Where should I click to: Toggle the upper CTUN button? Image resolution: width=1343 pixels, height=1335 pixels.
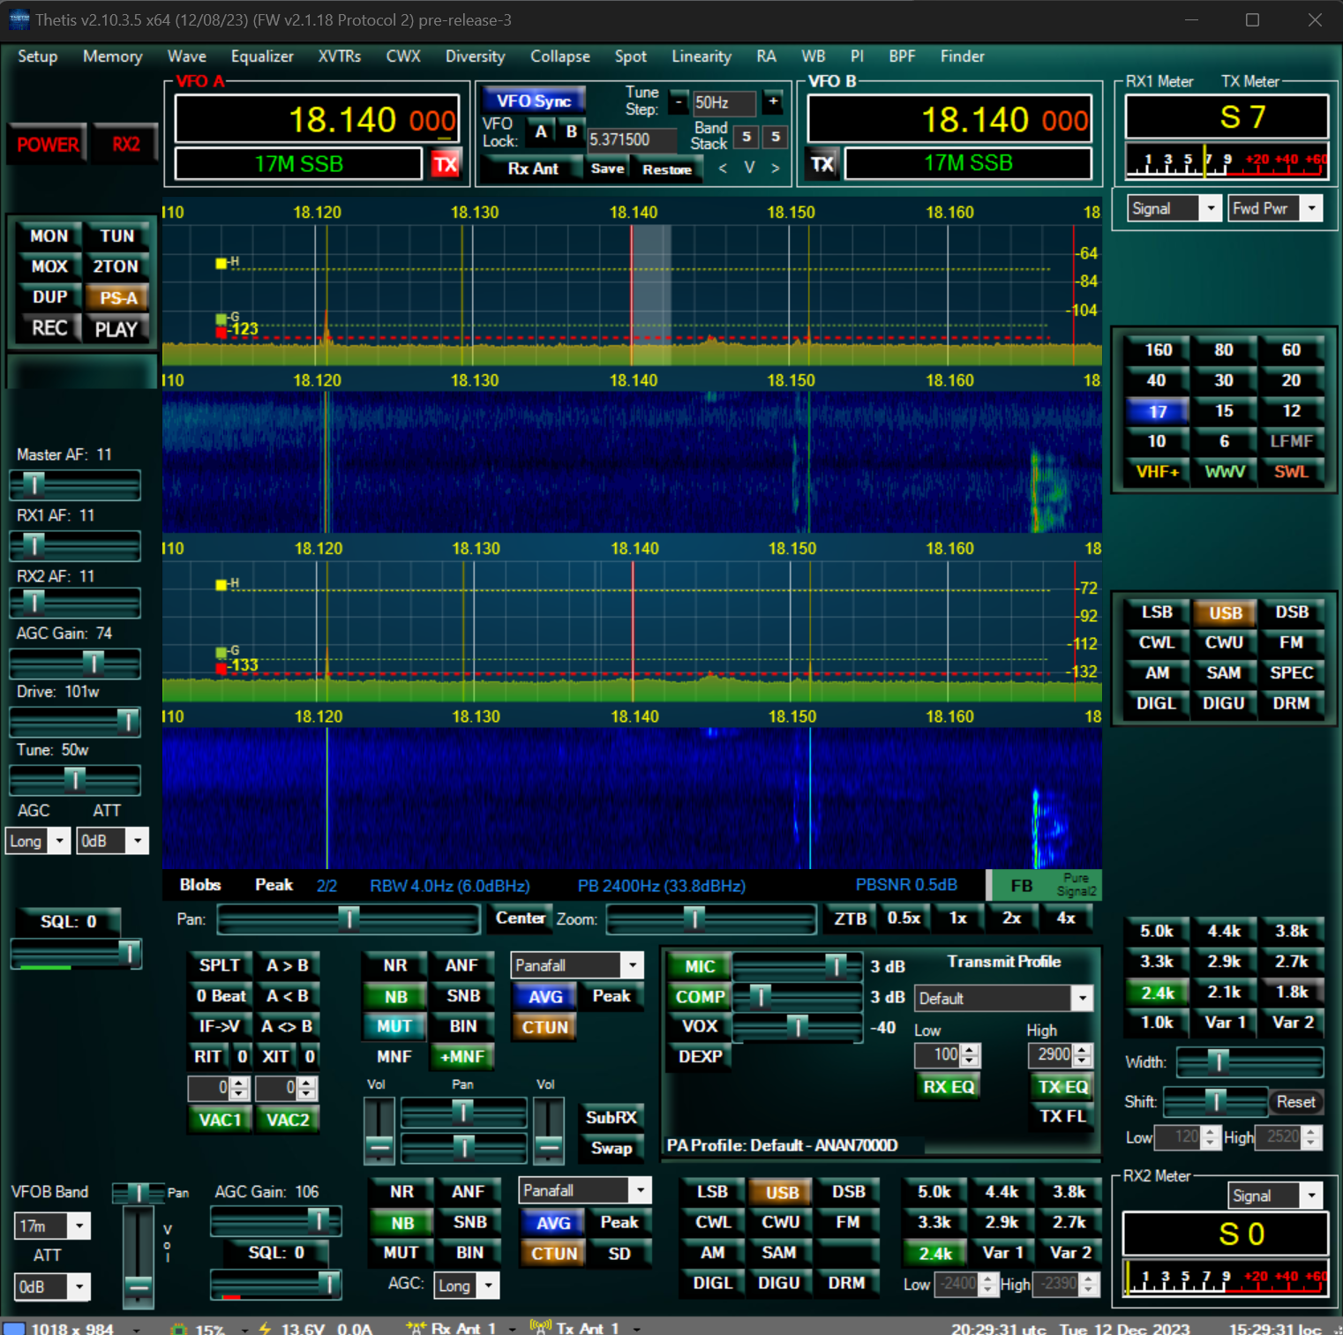[544, 1026]
